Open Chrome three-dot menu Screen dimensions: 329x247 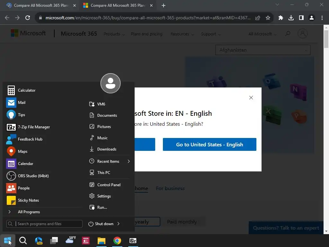(322, 18)
